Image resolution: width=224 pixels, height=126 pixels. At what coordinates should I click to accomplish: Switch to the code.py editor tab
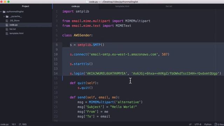(76, 6)
